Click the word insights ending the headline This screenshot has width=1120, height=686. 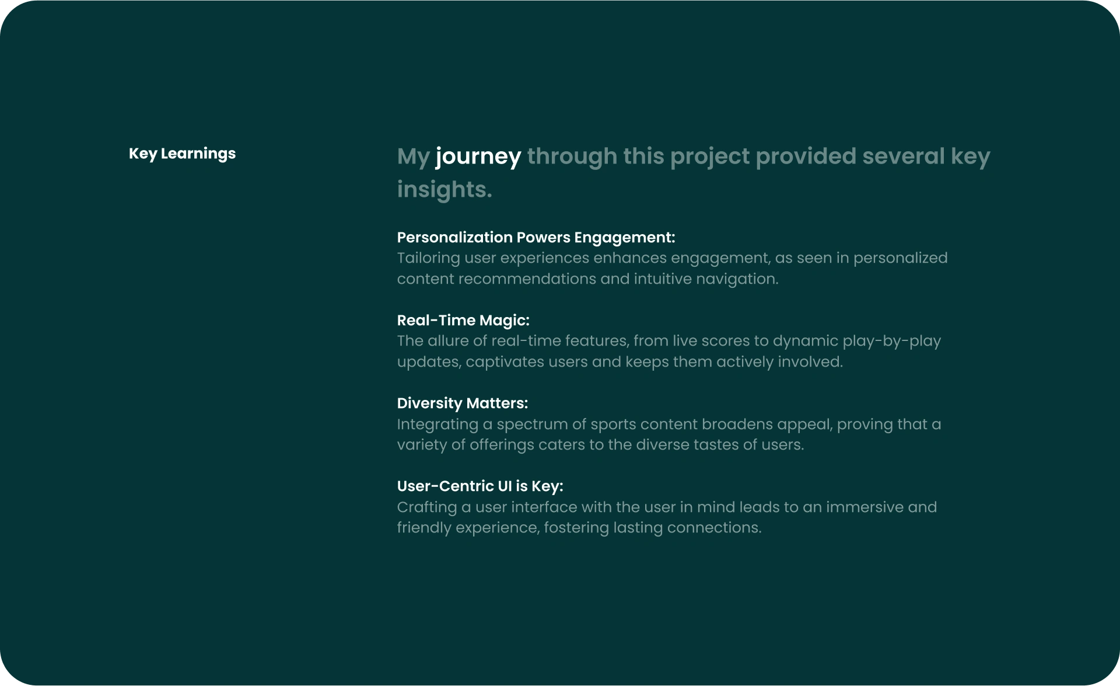click(444, 190)
